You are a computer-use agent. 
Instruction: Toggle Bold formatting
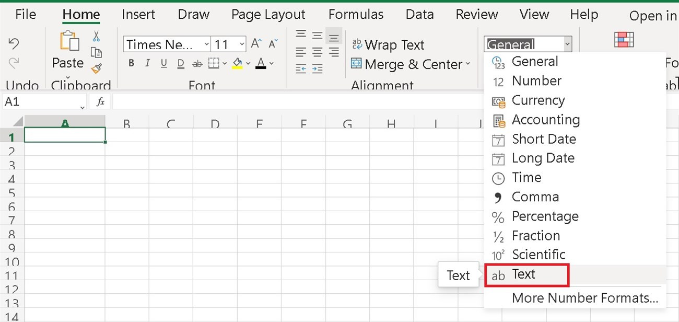pos(131,64)
